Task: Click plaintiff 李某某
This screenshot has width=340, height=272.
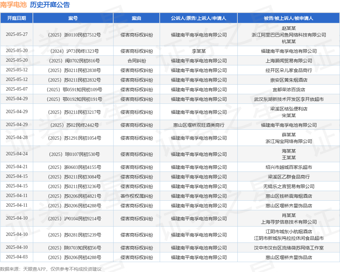Action: pos(199,51)
